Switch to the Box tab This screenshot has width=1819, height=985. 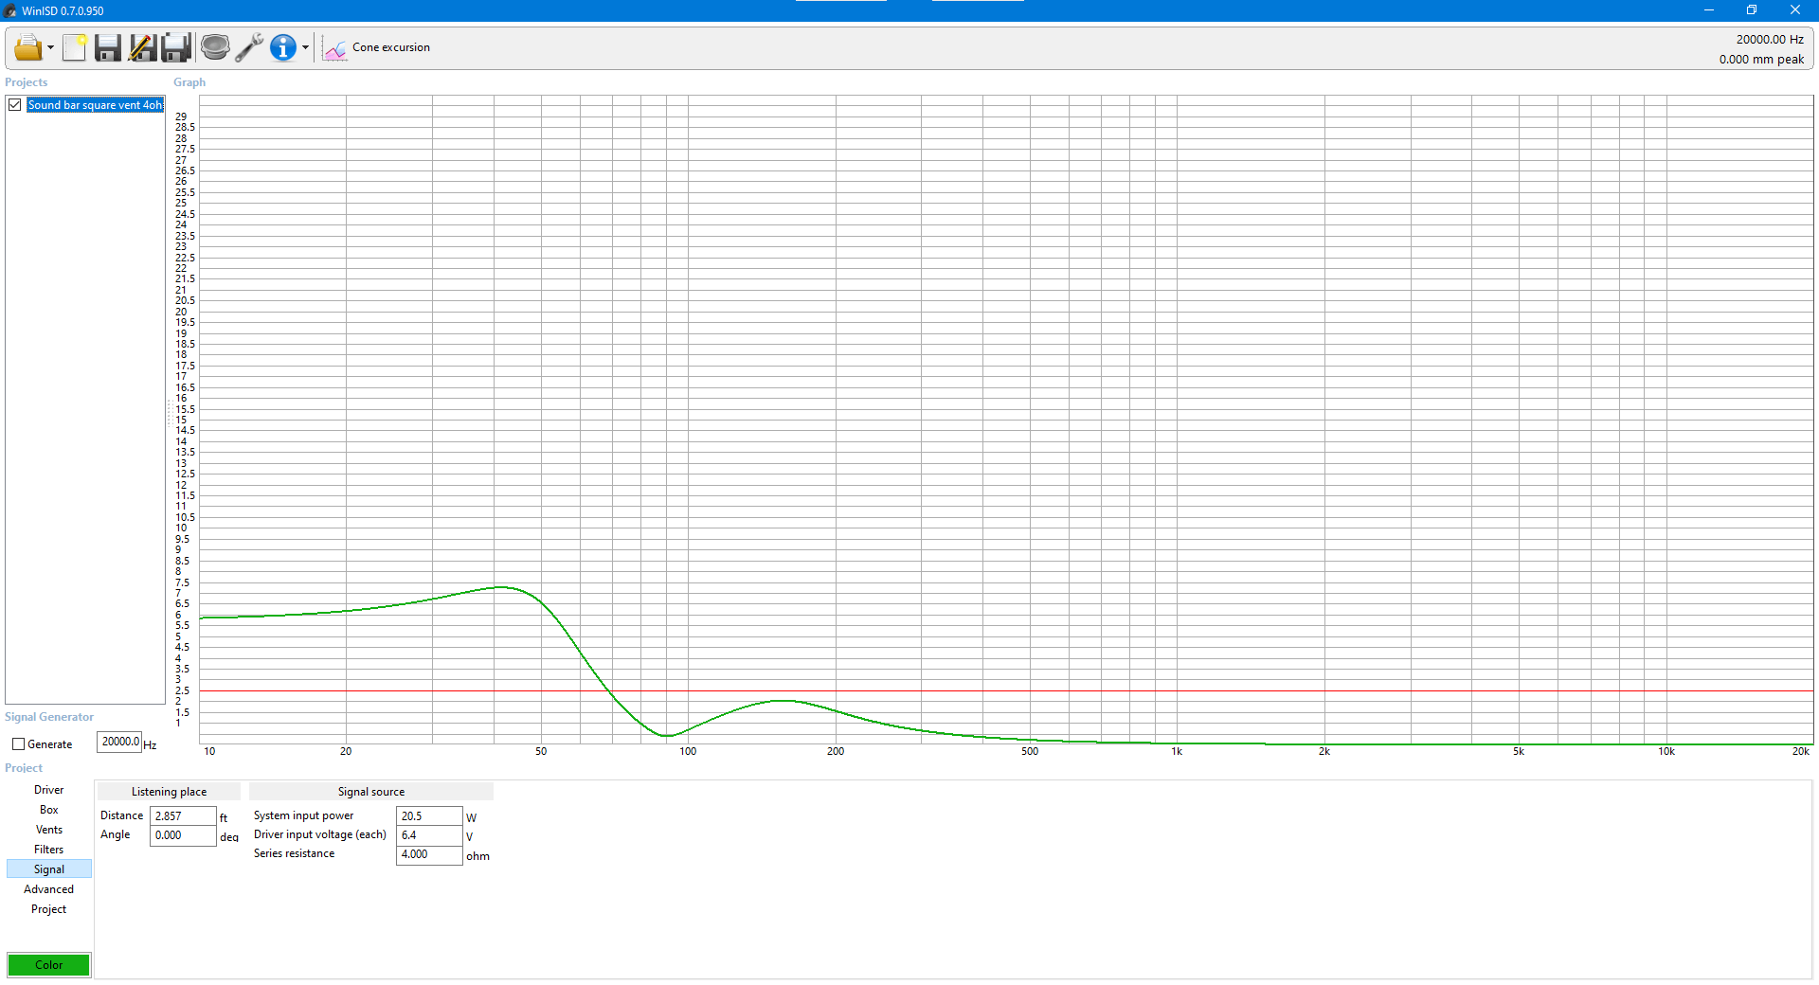pyautogui.click(x=49, y=810)
